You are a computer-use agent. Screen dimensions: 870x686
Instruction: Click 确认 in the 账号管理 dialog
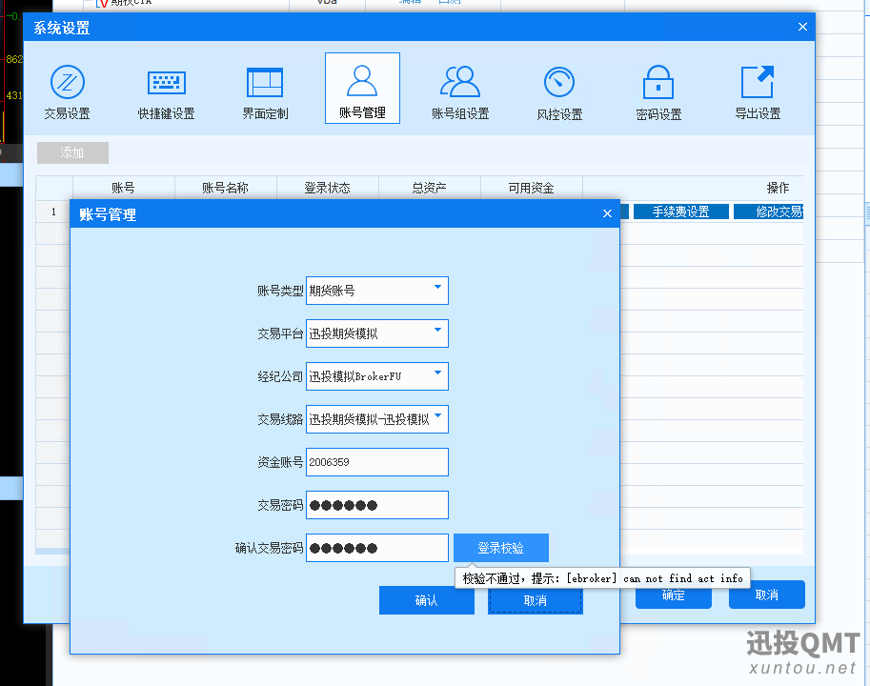(x=427, y=600)
